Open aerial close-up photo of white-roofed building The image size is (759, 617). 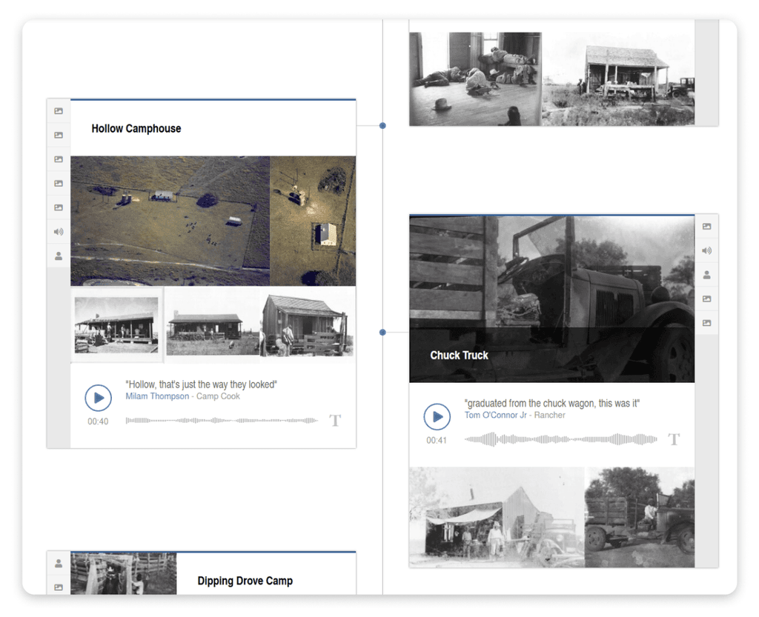coord(313,221)
